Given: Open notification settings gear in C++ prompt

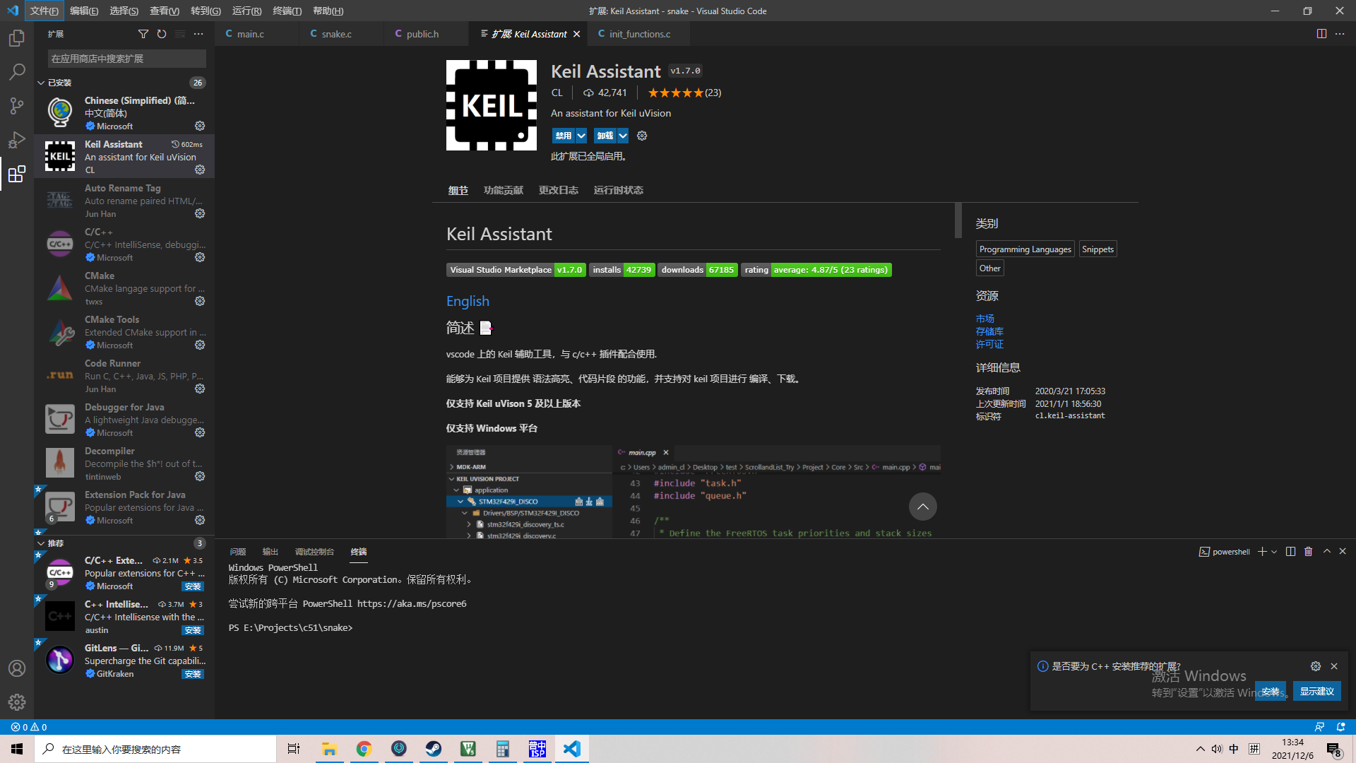Looking at the screenshot, I should [x=1316, y=666].
